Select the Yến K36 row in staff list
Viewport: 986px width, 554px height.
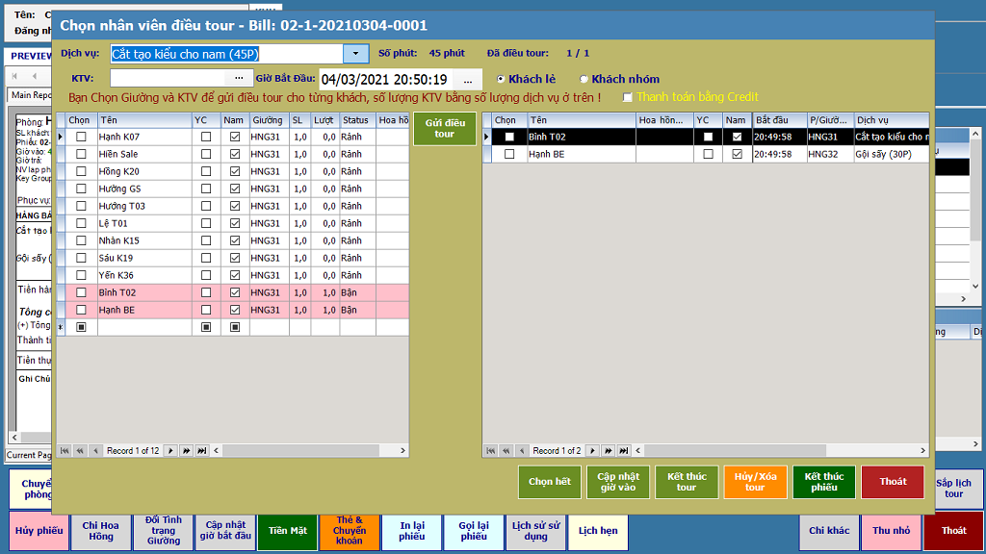click(x=144, y=275)
